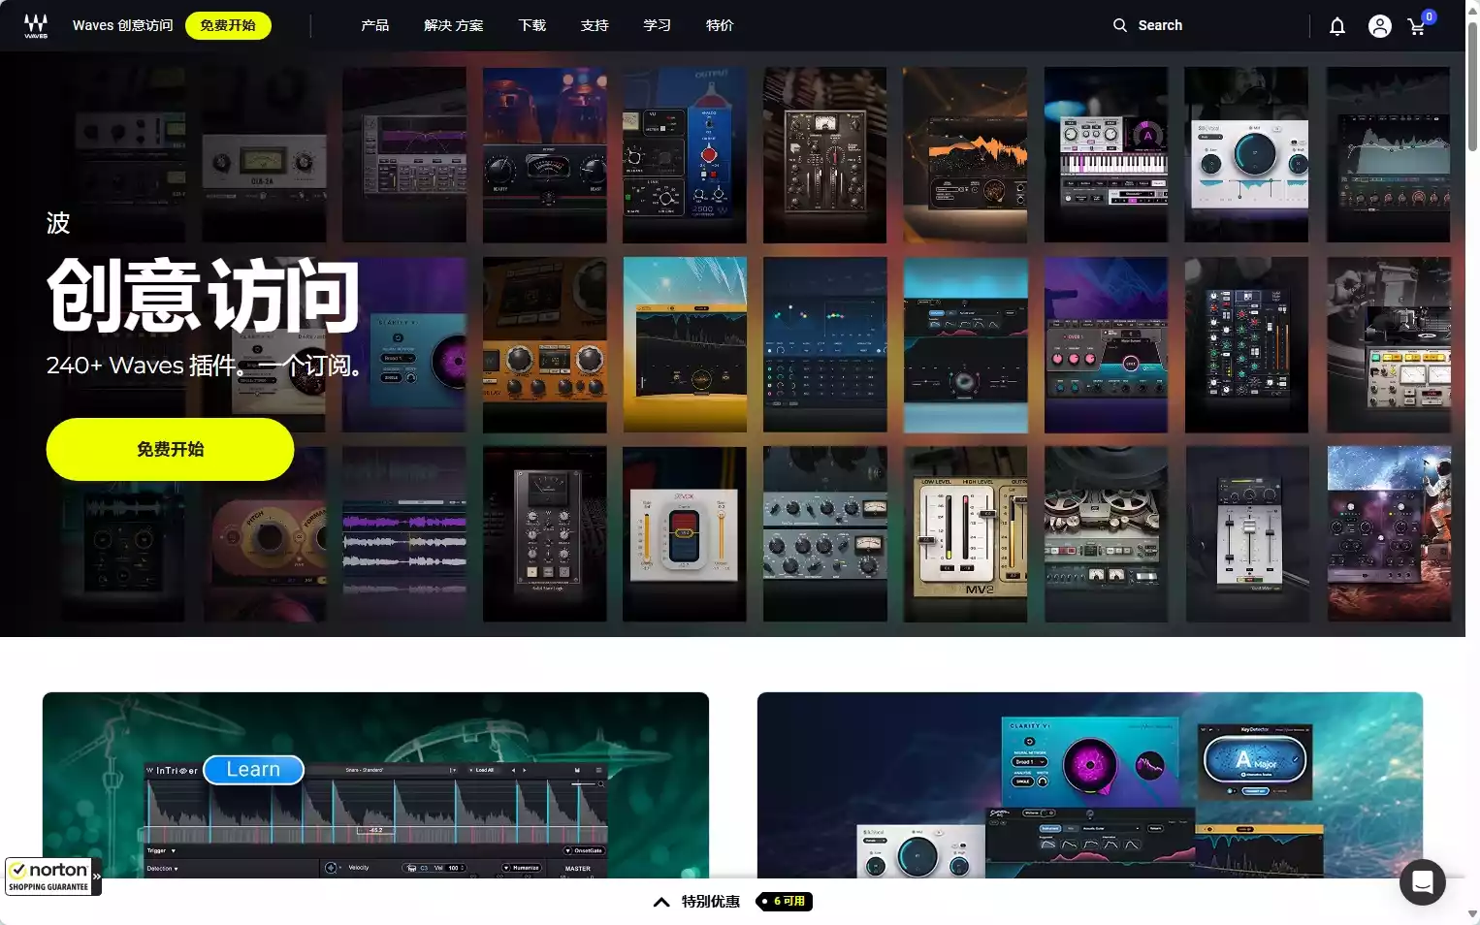Screen dimensions: 1480x925
Task: Click the MV2 plugin thumbnail
Action: pyautogui.click(x=966, y=534)
